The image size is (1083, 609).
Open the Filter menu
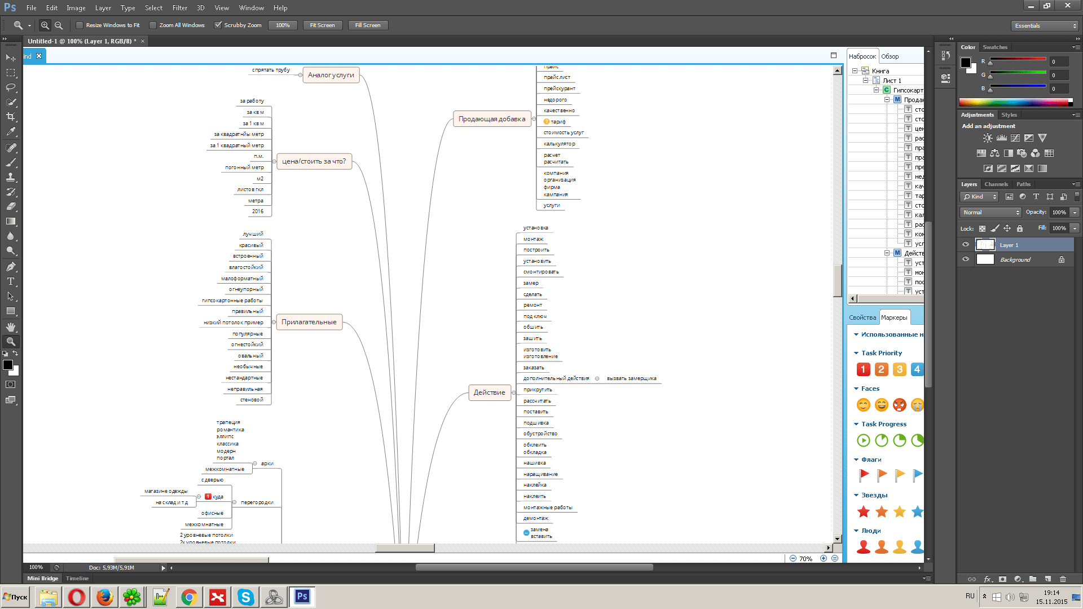point(179,8)
